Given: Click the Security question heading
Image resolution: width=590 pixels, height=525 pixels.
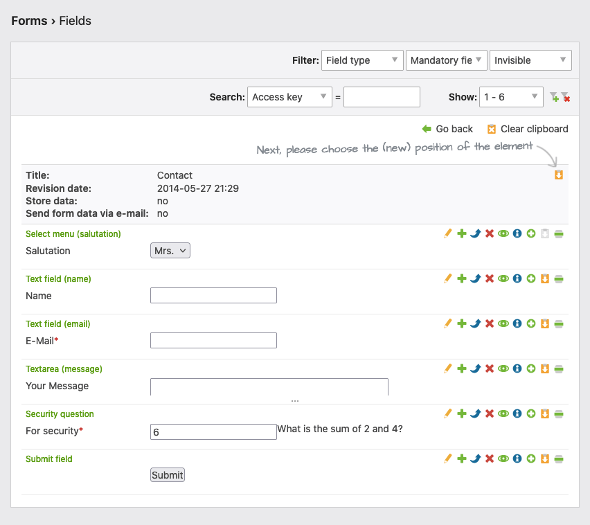Looking at the screenshot, I should click(60, 414).
